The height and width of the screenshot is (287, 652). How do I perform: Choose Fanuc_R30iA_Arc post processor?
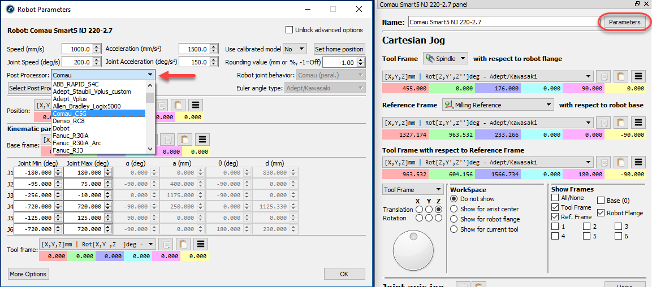coord(77,143)
